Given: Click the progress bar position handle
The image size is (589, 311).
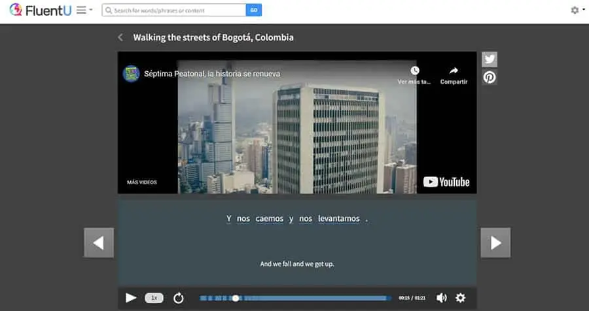Looking at the screenshot, I should click(x=236, y=298).
